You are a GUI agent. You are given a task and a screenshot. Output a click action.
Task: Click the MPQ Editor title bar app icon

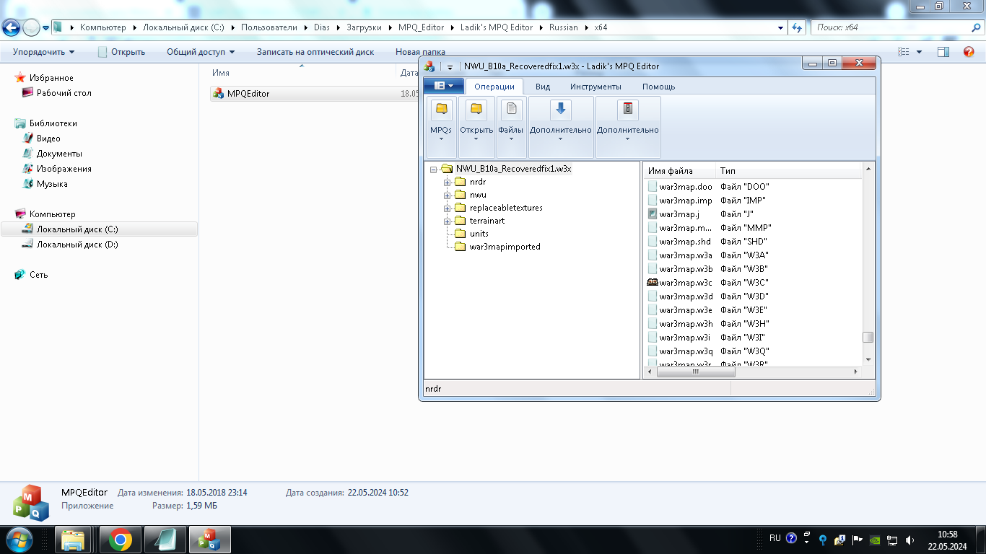(429, 66)
